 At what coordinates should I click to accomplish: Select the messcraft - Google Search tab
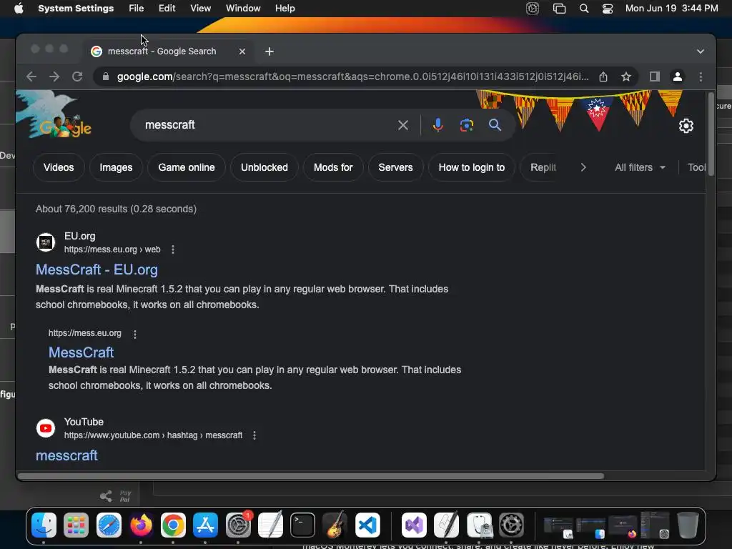168,51
